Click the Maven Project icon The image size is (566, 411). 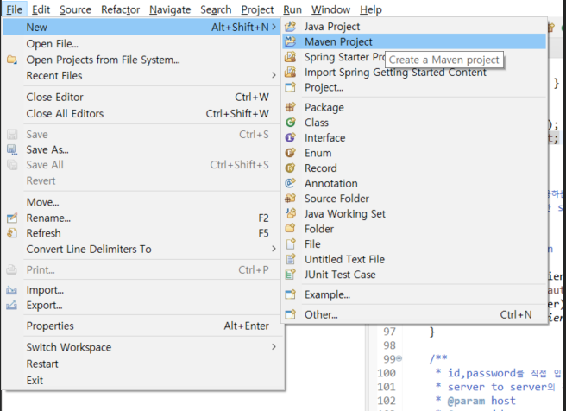tap(290, 41)
